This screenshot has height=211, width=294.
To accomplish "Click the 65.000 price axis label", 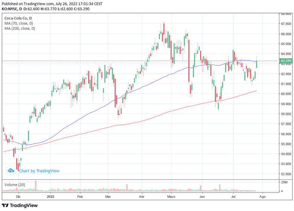I will point(286,44).
